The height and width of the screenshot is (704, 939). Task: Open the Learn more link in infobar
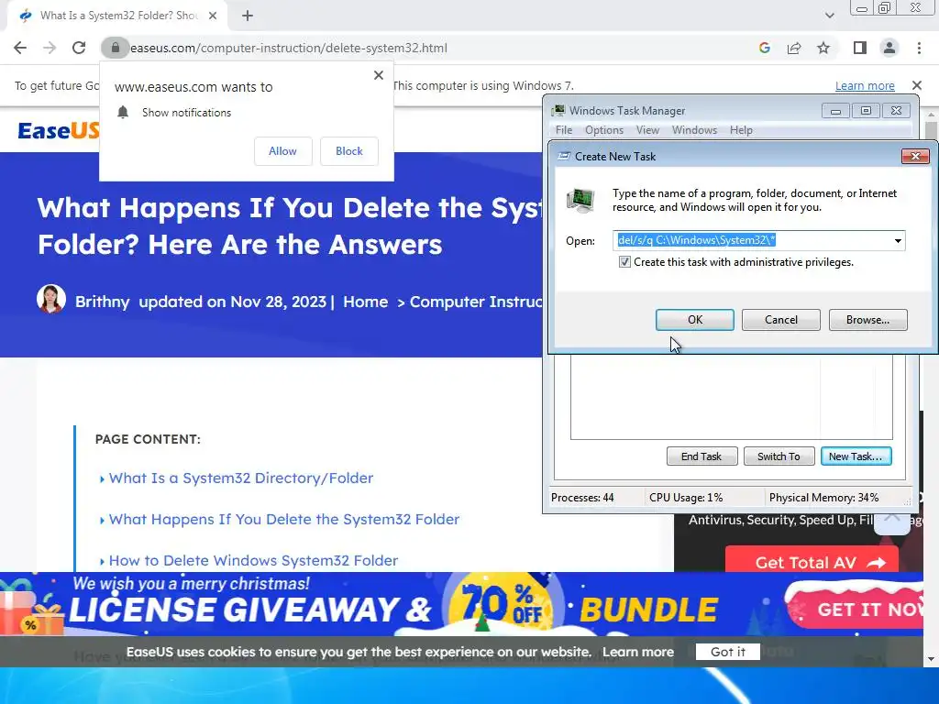(x=865, y=85)
